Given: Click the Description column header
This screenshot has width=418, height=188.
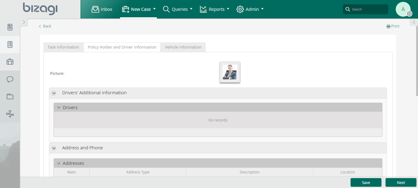Looking at the screenshot, I should pyautogui.click(x=250, y=172).
